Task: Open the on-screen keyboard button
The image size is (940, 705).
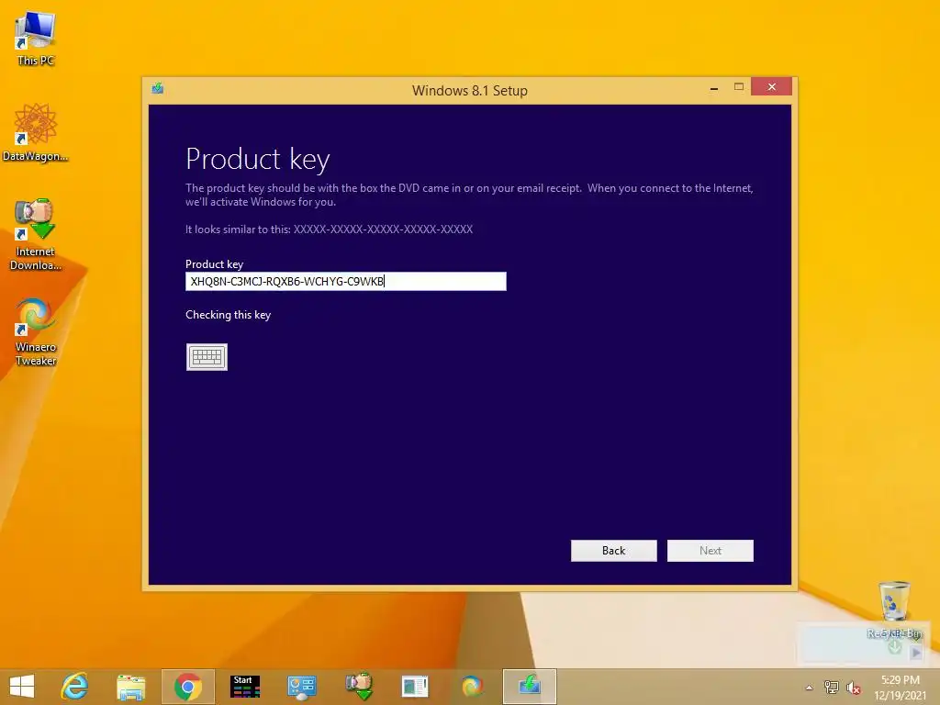Action: pyautogui.click(x=207, y=357)
